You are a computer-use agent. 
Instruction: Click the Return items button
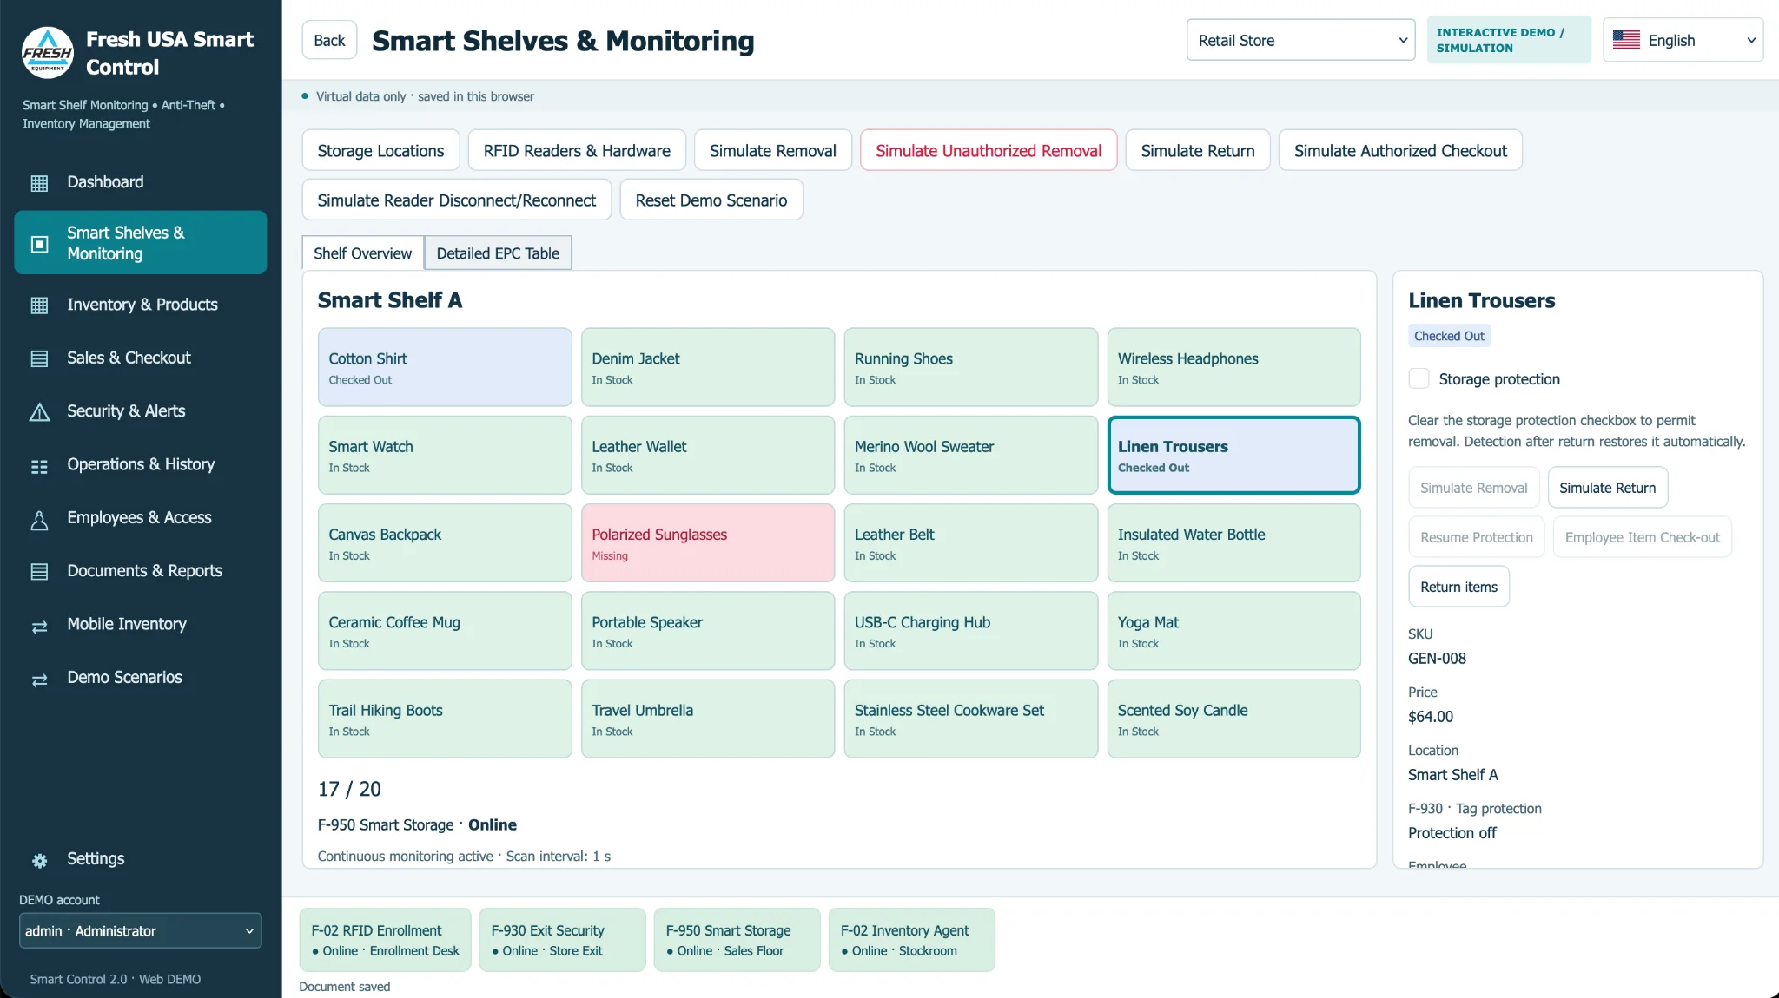coord(1458,587)
